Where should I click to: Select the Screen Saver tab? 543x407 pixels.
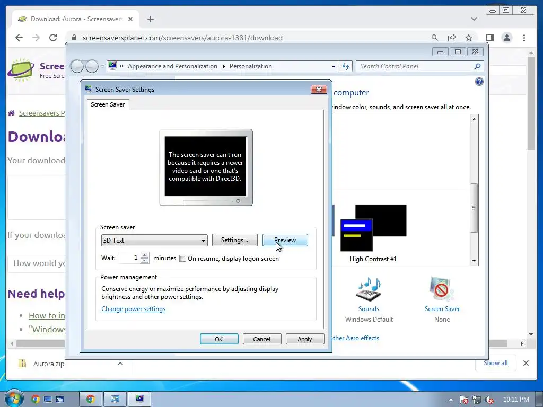coord(108,104)
